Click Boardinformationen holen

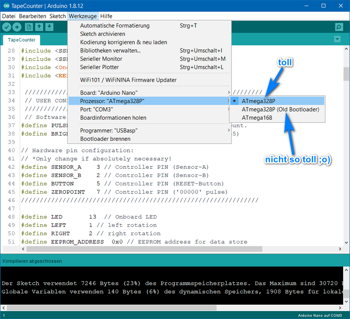coord(149,118)
